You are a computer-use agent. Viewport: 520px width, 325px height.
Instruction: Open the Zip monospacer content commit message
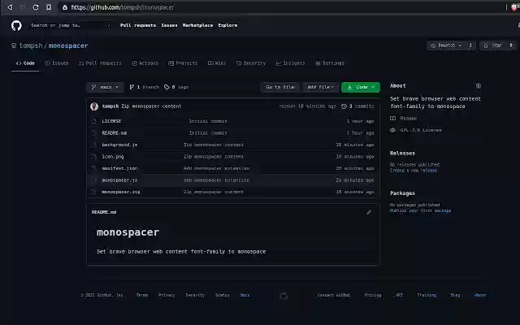(151, 106)
